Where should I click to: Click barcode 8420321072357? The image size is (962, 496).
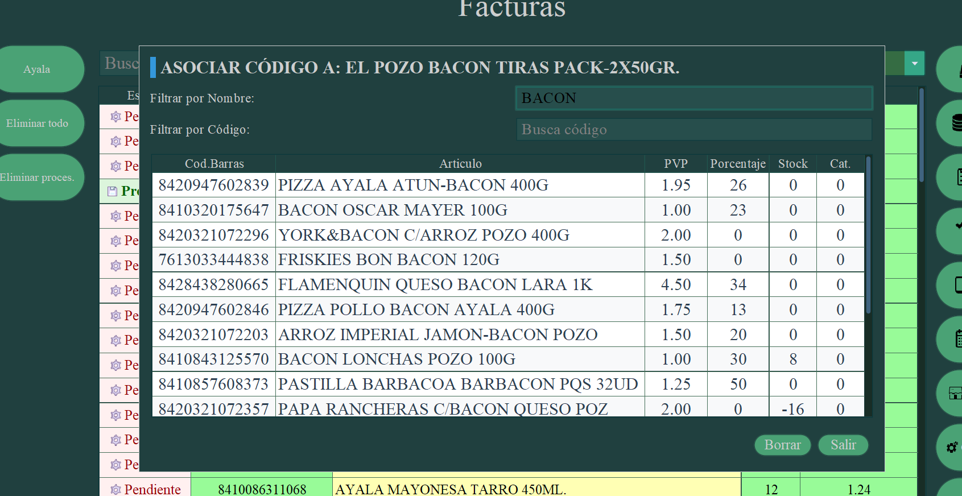[x=214, y=409]
